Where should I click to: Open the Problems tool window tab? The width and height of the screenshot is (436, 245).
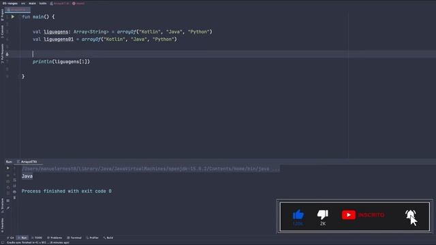54,238
